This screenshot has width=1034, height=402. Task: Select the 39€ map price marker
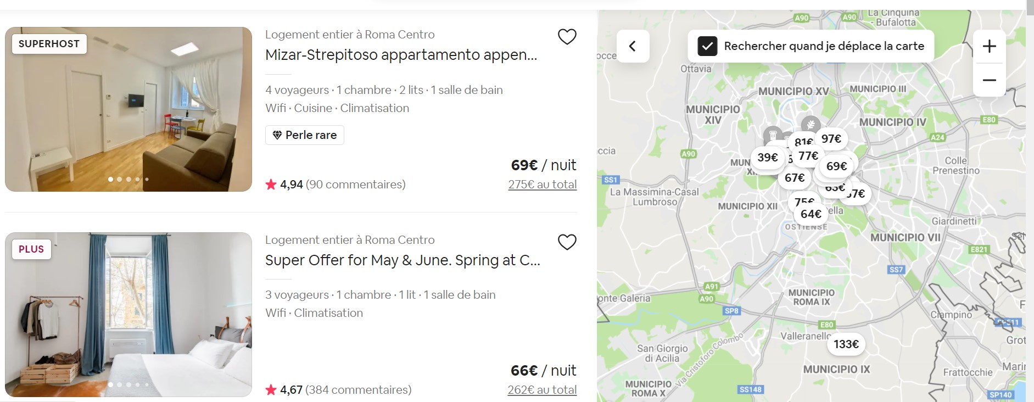(767, 158)
